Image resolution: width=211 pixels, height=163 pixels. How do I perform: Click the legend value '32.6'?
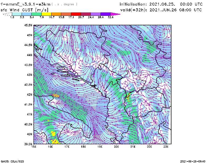point(111,17)
